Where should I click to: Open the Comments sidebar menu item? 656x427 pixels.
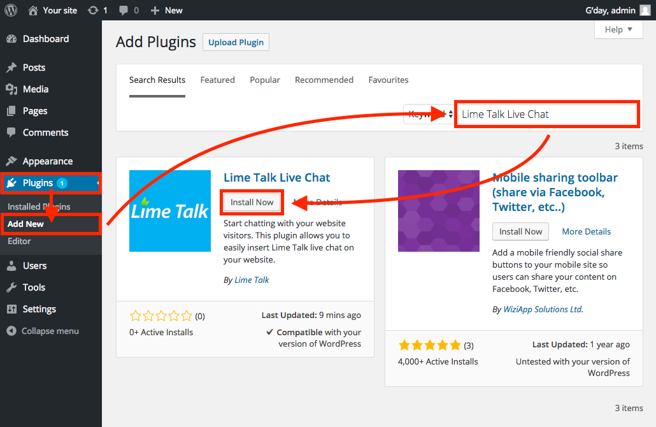click(x=46, y=133)
